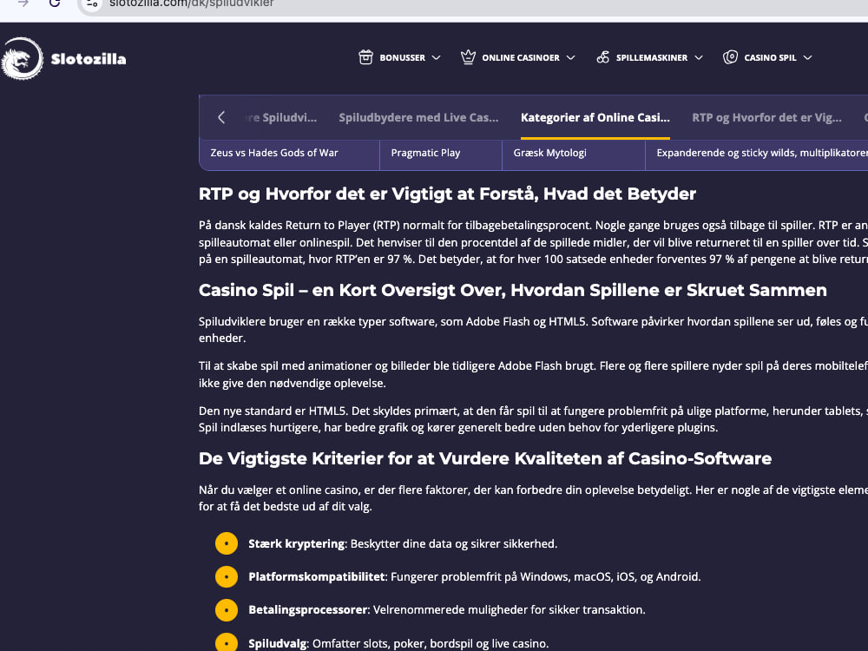Click the paragraph starting 'Spiludviklere bruger en række'
This screenshot has height=651, width=868.
click(533, 329)
